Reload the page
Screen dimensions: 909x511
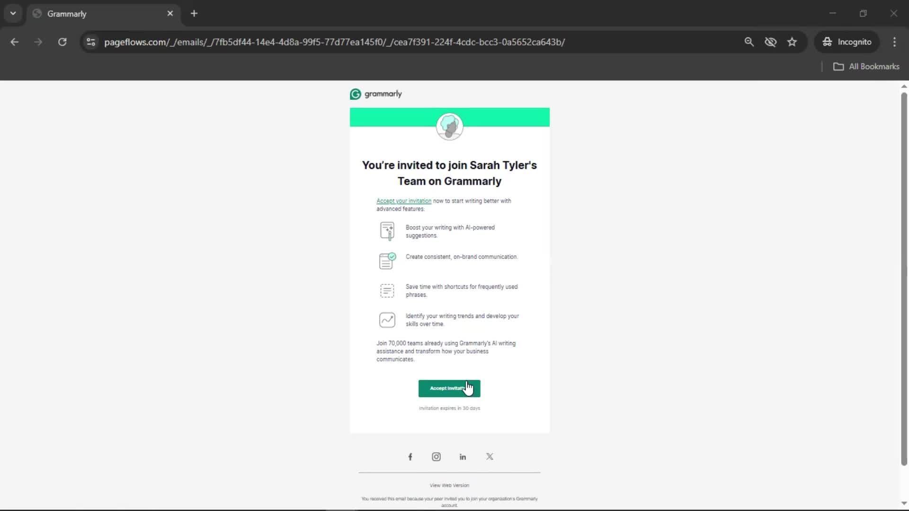62,42
